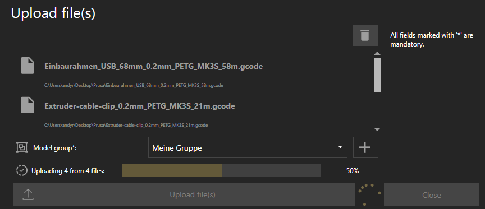
Task: Click the upload progress checkmark circle icon
Action: point(22,170)
